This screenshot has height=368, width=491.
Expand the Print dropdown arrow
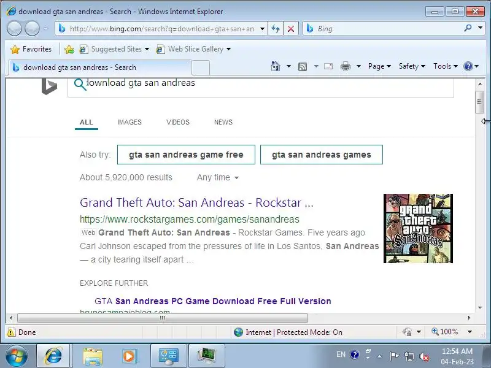[x=359, y=66]
